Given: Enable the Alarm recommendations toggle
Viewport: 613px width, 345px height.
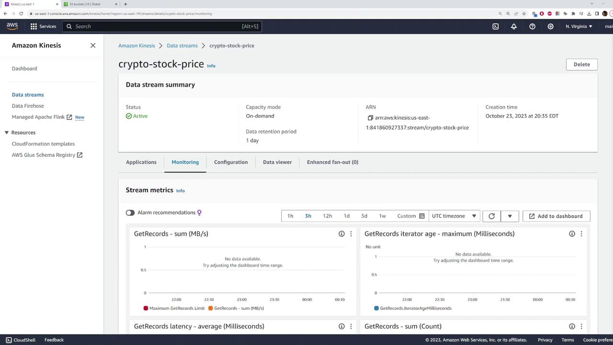Looking at the screenshot, I should tap(130, 213).
